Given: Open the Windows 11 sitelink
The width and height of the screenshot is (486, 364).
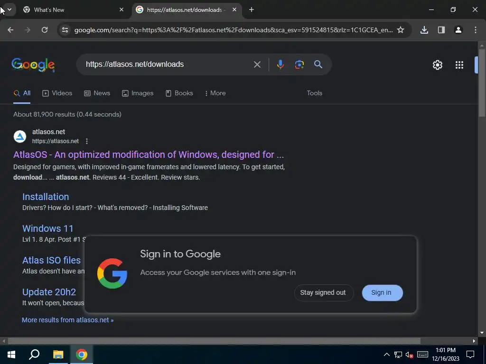Looking at the screenshot, I should (x=48, y=228).
